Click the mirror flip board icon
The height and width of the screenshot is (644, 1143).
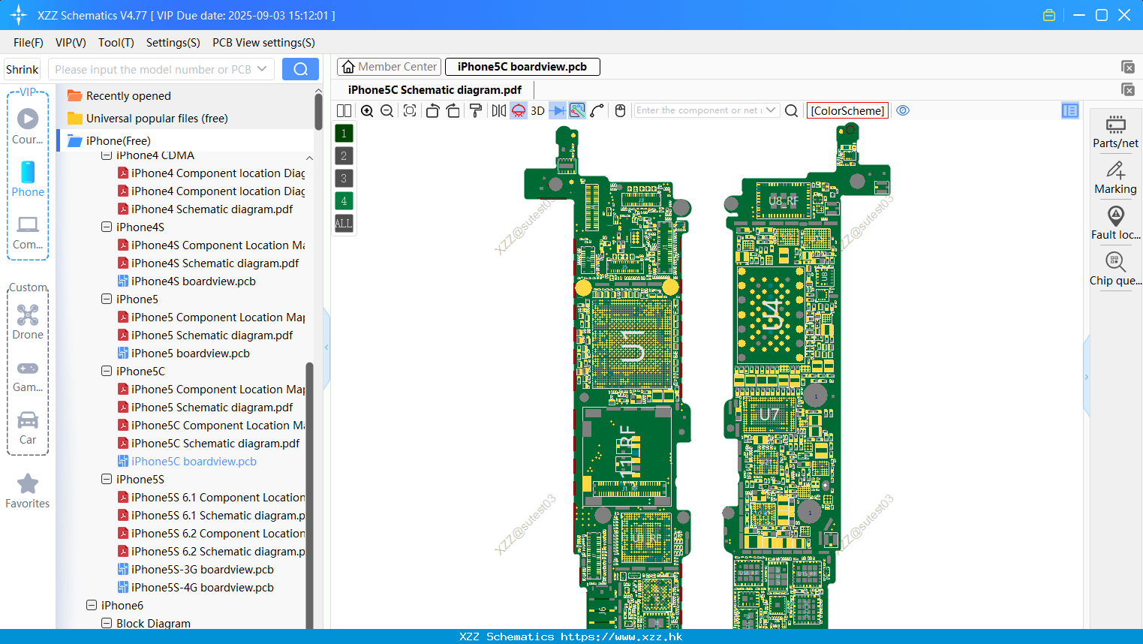click(498, 111)
